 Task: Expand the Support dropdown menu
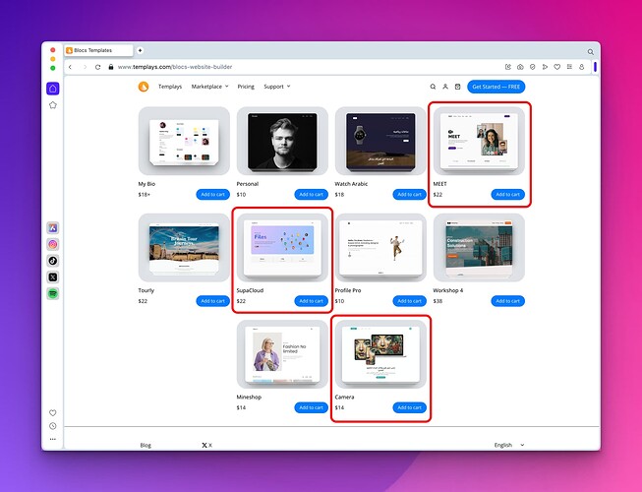coord(276,87)
